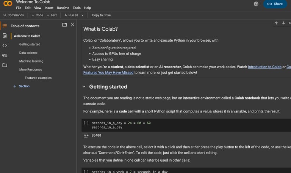This screenshot has width=291, height=173.
Task: Jump to Machine learning section
Action: [31, 61]
